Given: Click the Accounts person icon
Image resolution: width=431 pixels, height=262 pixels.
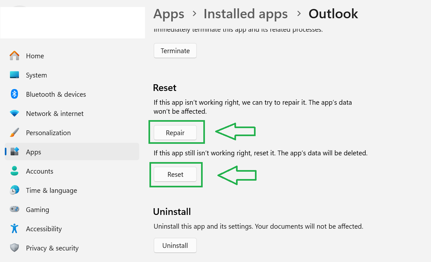Looking at the screenshot, I should point(14,171).
